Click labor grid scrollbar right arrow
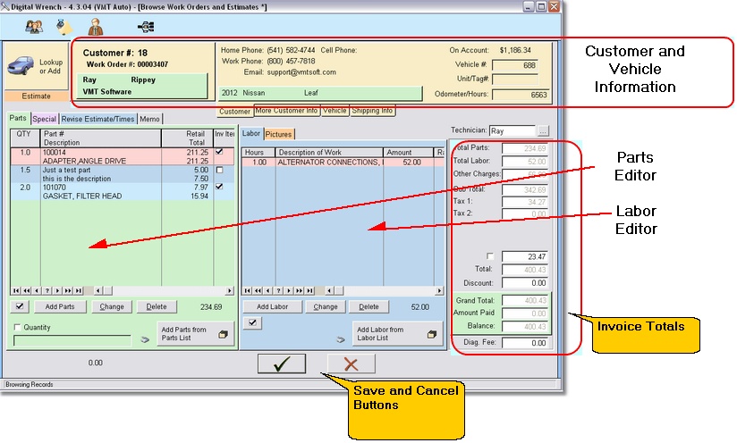Screen dimensions: 737x443 (x=438, y=291)
